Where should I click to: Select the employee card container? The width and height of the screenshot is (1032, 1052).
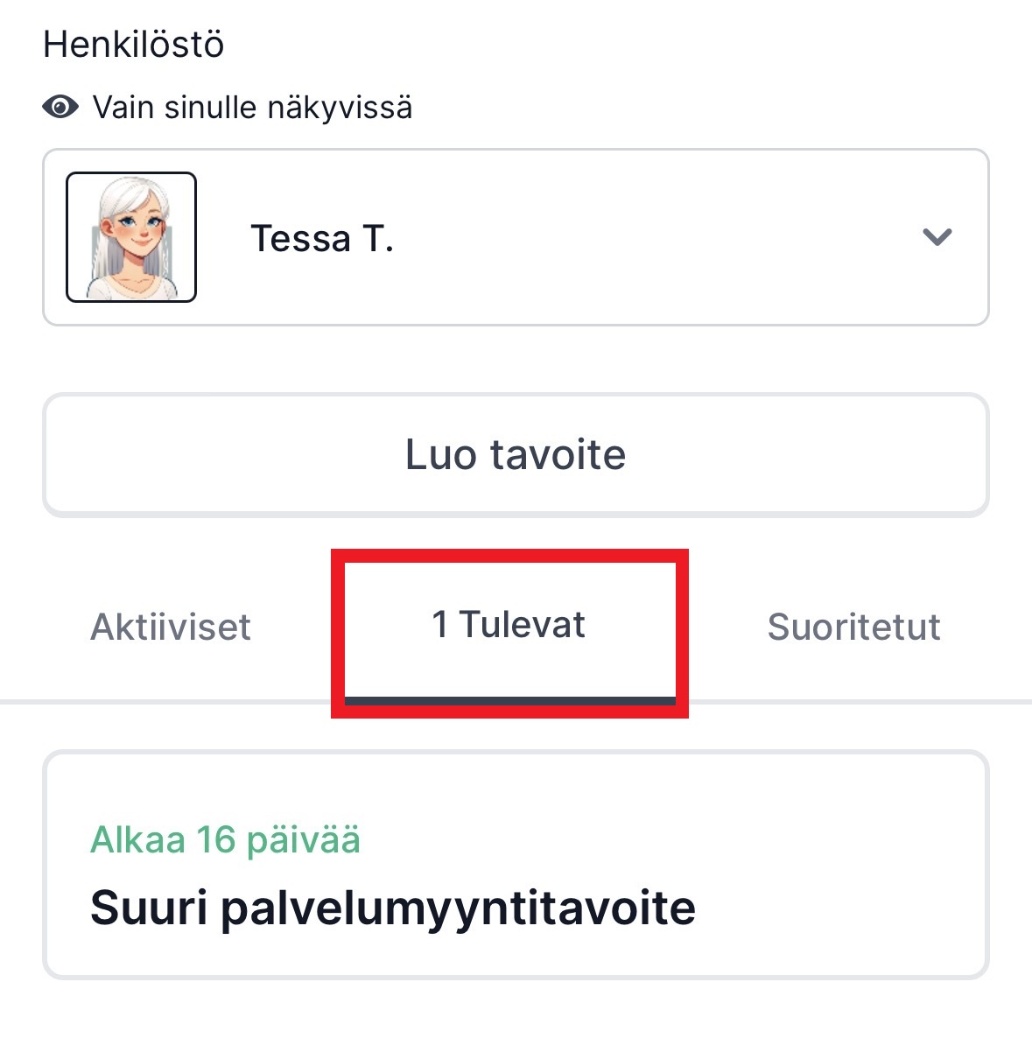(x=516, y=237)
